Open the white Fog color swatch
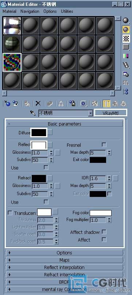 pyautogui.click(x=101, y=213)
